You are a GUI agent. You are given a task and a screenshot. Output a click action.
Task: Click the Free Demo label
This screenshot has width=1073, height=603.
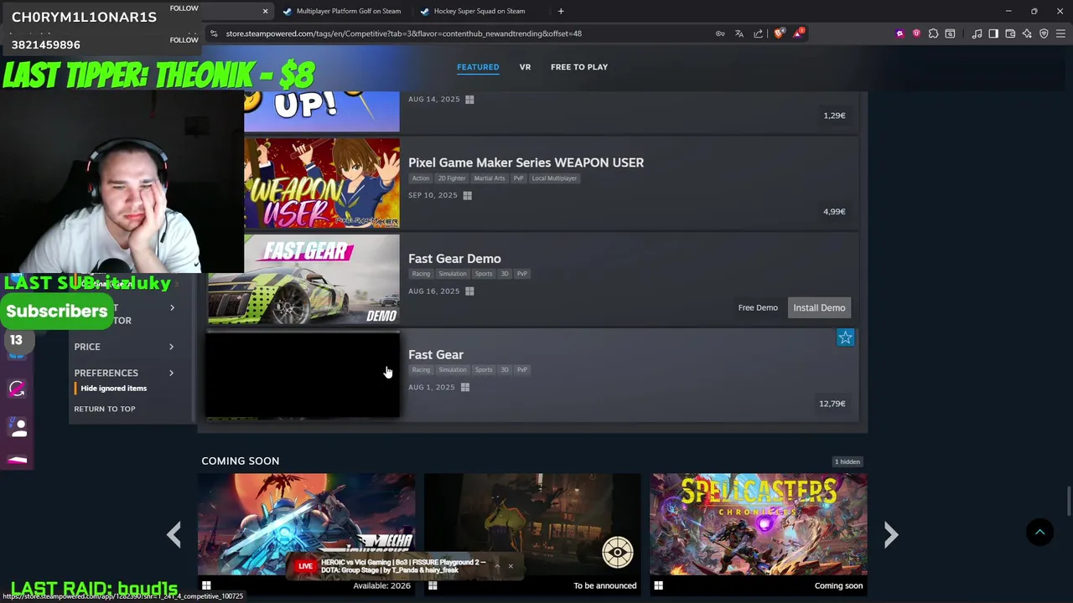pos(758,307)
